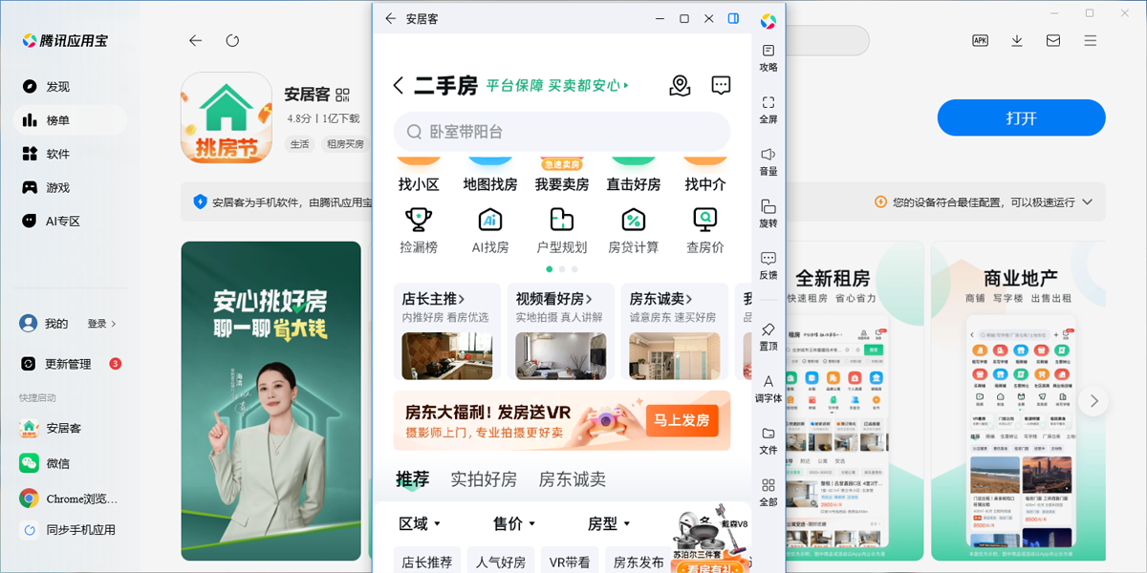Select 人气好房 filter chip

click(501, 562)
